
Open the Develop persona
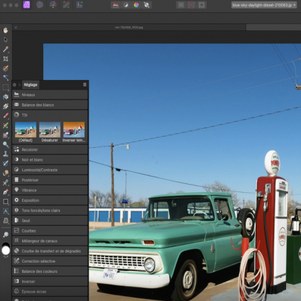pyautogui.click(x=53, y=5)
